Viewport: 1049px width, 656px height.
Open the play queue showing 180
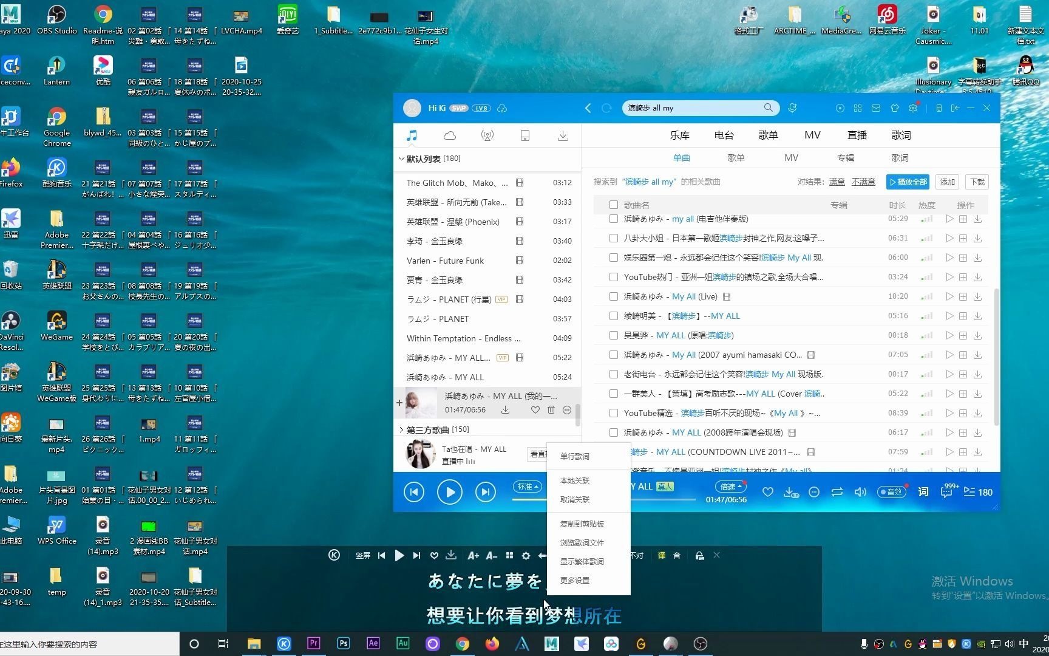tap(978, 492)
